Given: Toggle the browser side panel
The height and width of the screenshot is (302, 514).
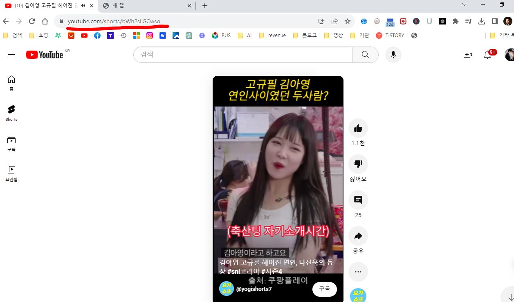Looking at the screenshot, I should click(x=495, y=21).
